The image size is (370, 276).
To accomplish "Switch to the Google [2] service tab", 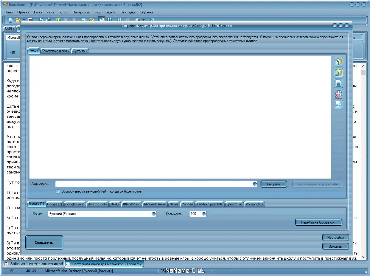I will point(55,204).
